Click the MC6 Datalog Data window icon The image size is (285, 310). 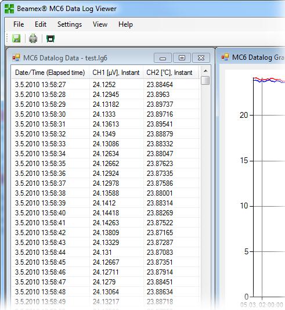pyautogui.click(x=16, y=57)
